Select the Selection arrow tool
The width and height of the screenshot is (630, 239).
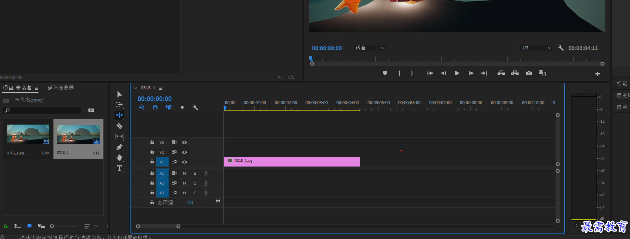coord(119,94)
